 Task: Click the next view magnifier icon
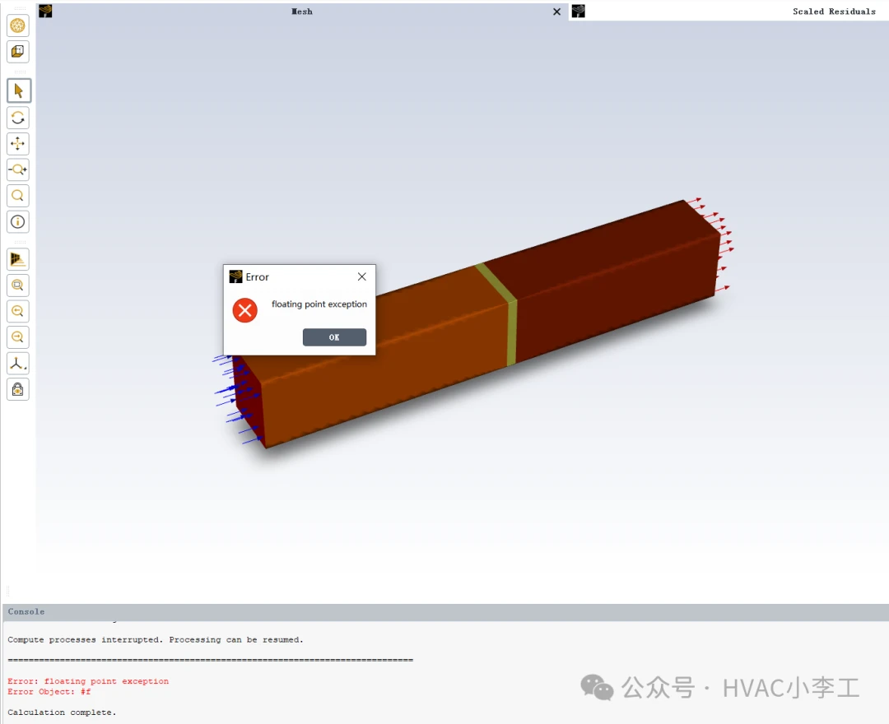pyautogui.click(x=18, y=337)
